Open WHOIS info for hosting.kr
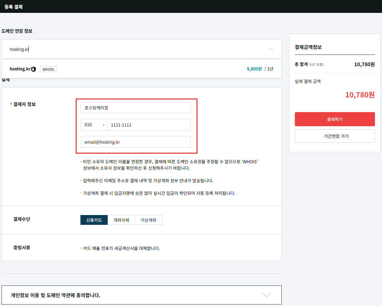The width and height of the screenshot is (382, 306). pos(48,69)
